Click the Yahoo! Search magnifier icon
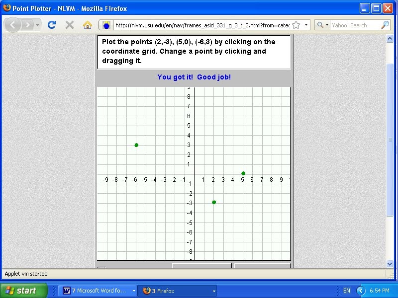 (x=385, y=25)
